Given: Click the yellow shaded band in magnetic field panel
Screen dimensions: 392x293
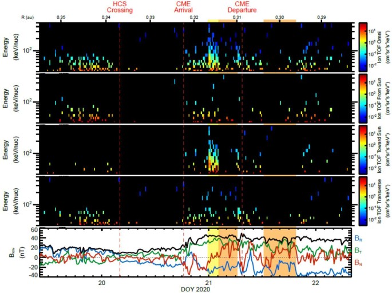Looking at the screenshot, I should pos(213,252).
